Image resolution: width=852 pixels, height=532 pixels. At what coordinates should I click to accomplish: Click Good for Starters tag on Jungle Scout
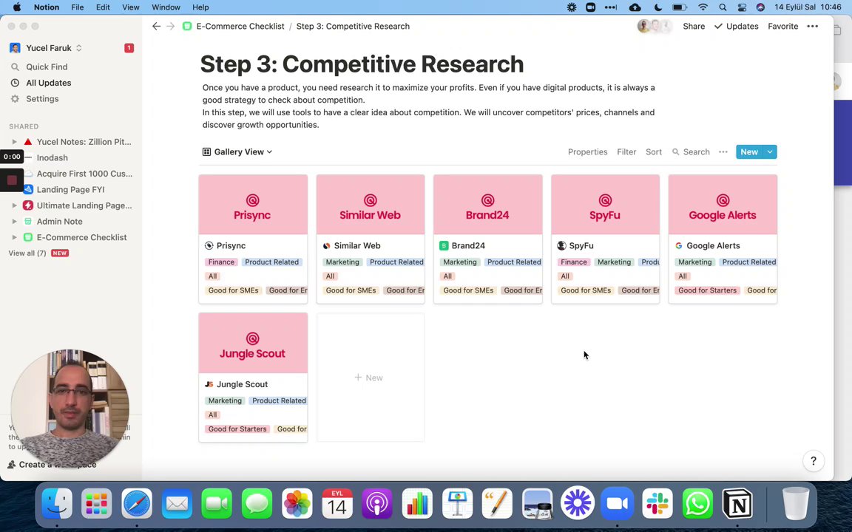[237, 429]
